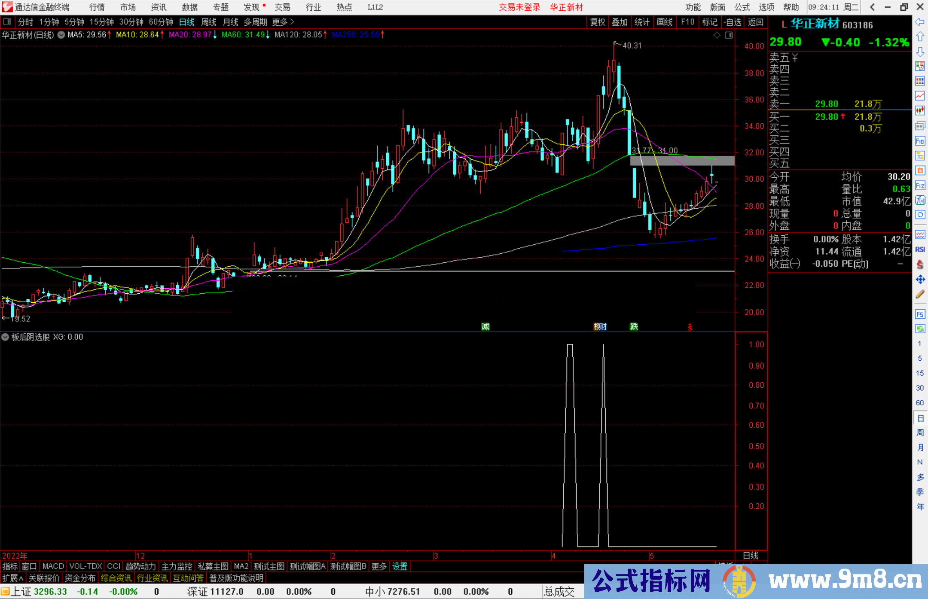Screen dimensions: 928x599
Task: Open the f(x) formula manager icon
Action: (x=920, y=200)
